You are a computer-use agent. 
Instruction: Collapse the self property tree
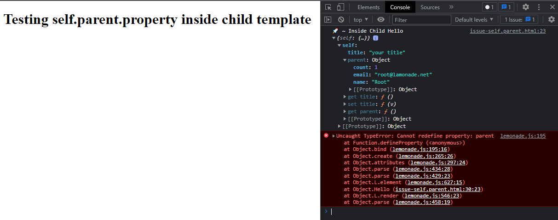click(x=339, y=45)
